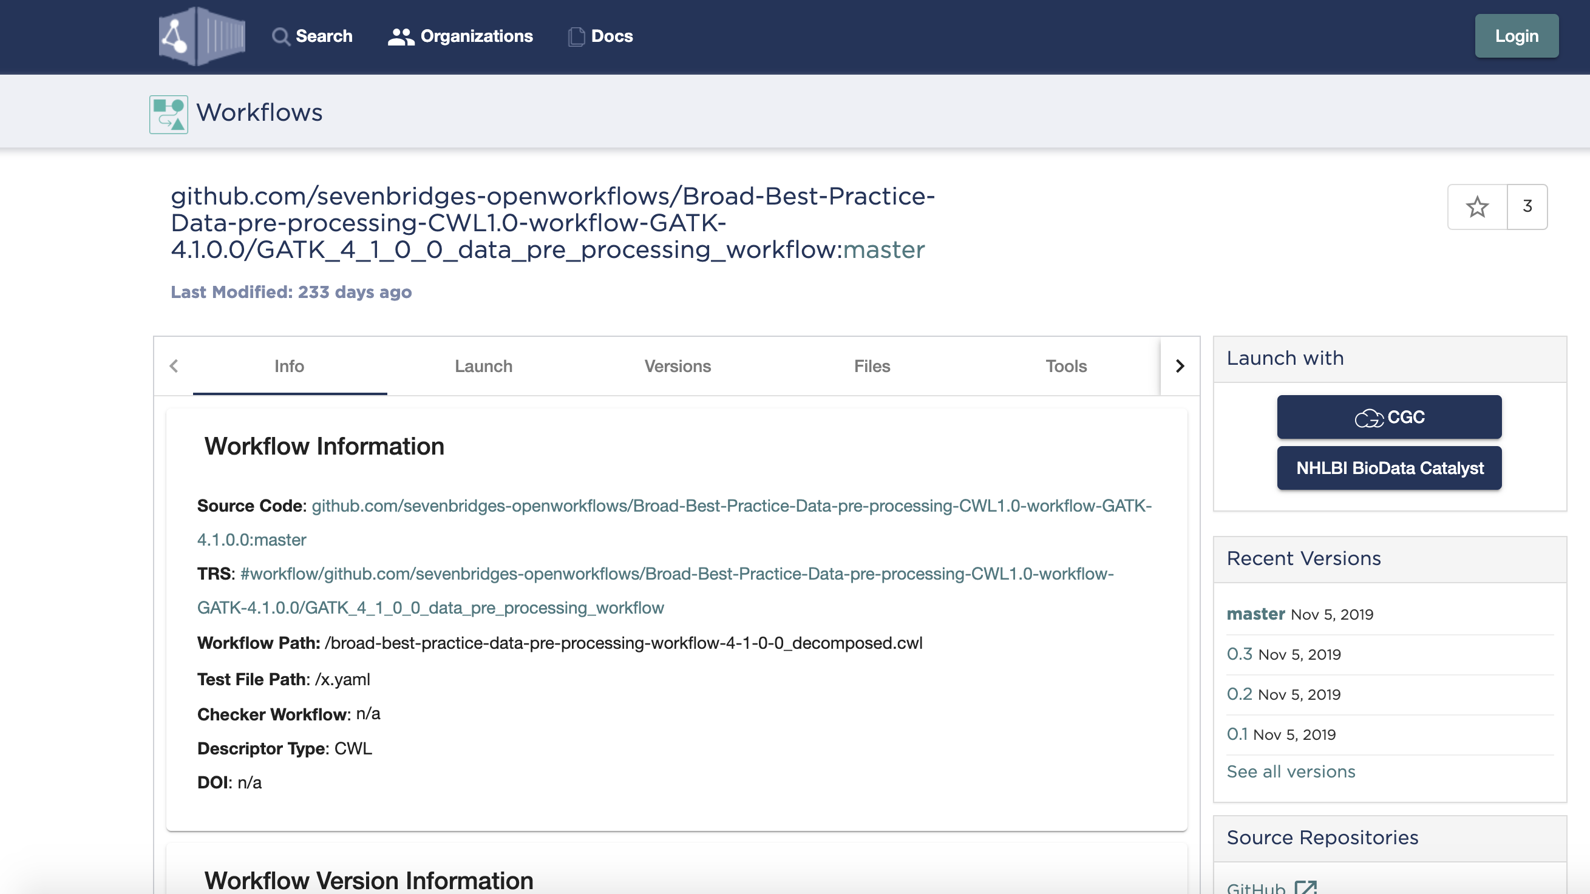Click the Search magnifier icon
1590x894 pixels.
coord(281,36)
